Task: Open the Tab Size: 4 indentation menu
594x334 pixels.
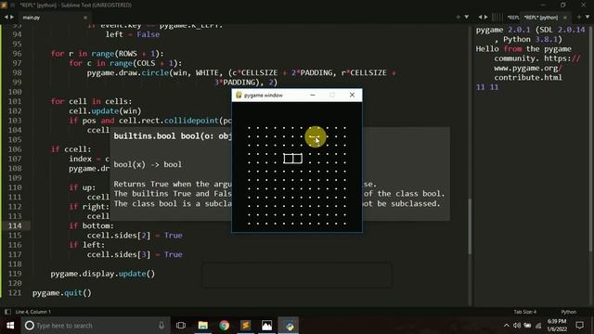Action: (x=524, y=312)
